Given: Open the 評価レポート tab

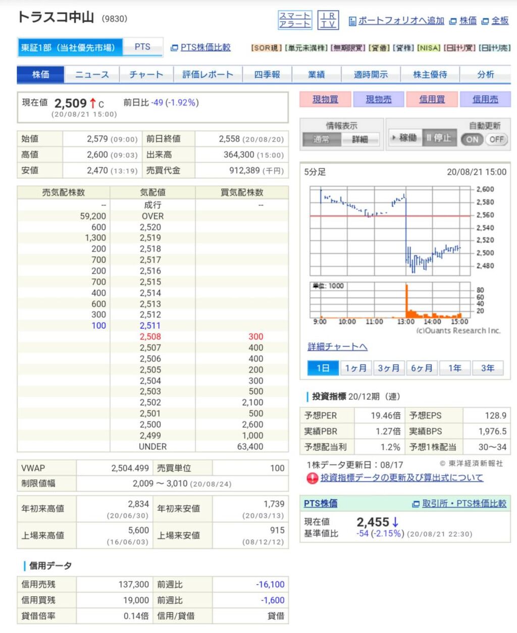Looking at the screenshot, I should click(x=208, y=75).
